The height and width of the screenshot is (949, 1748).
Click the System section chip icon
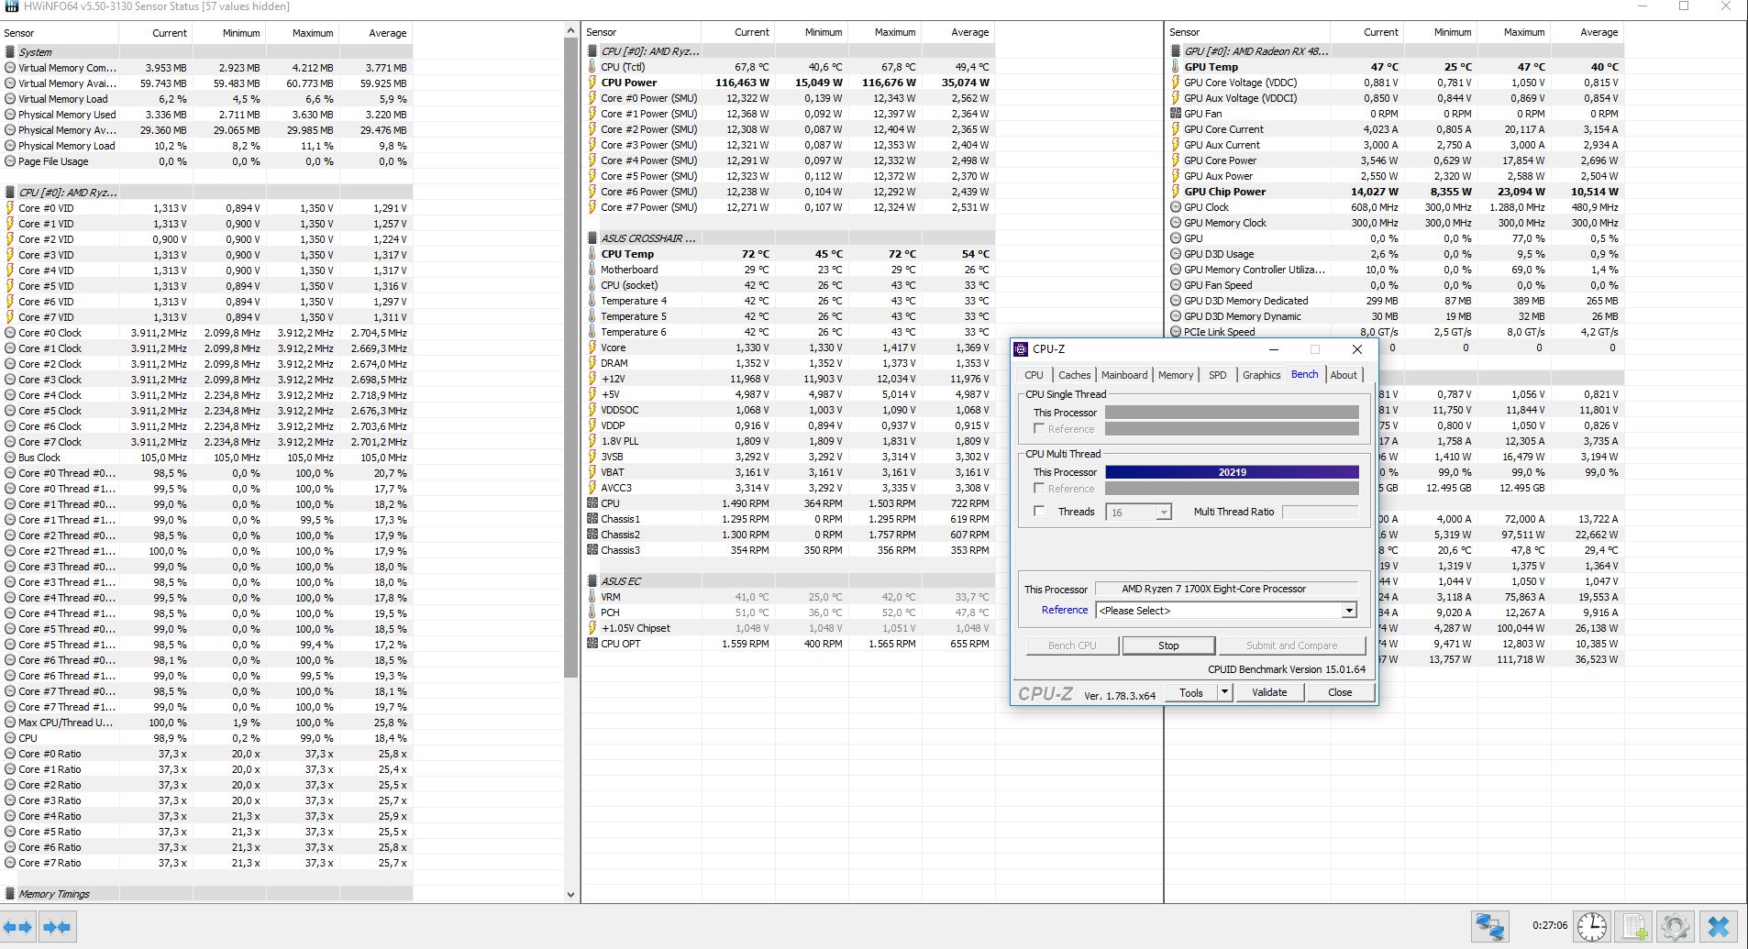click(x=10, y=52)
